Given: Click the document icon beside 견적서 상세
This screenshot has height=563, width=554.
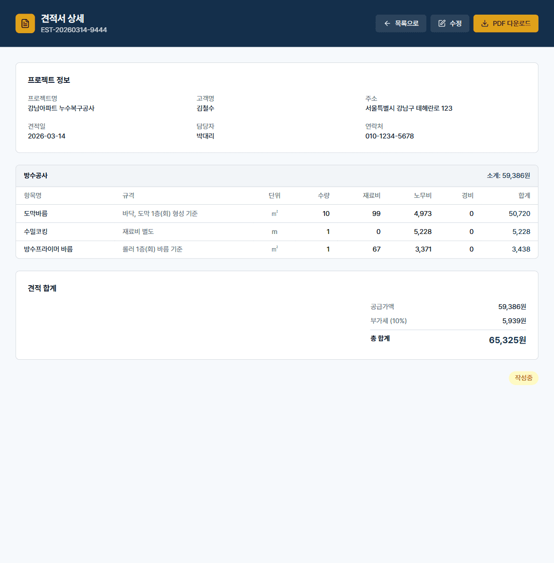Looking at the screenshot, I should pyautogui.click(x=25, y=23).
